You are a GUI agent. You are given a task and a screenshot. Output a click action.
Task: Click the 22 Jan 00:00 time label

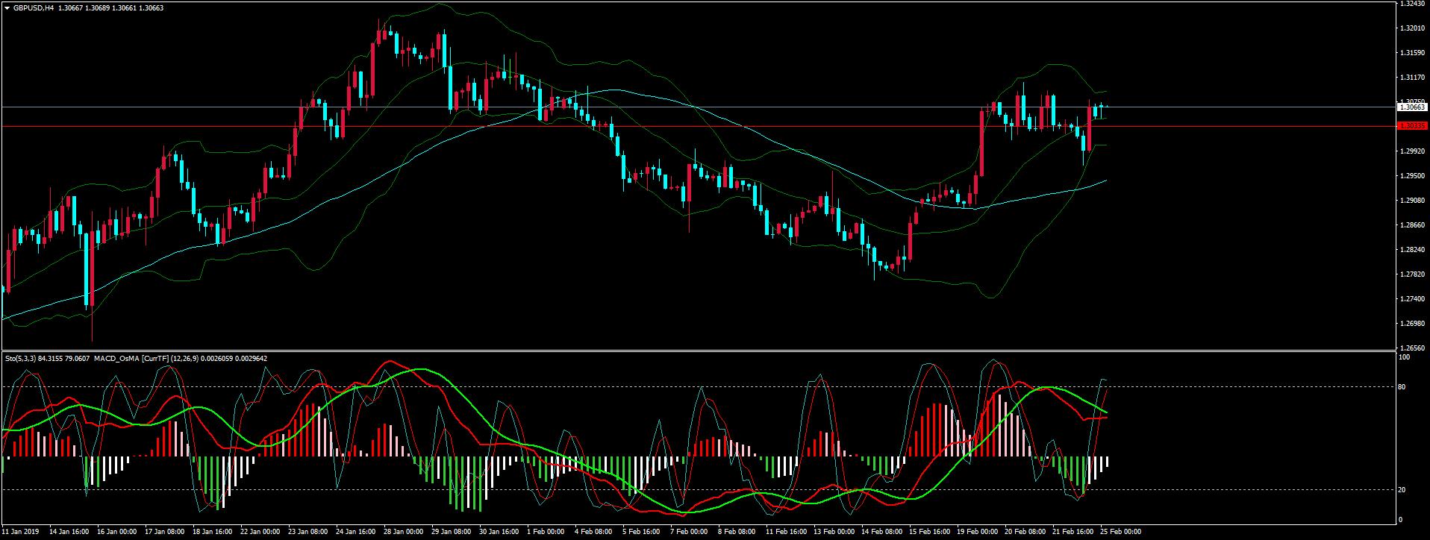coord(261,532)
